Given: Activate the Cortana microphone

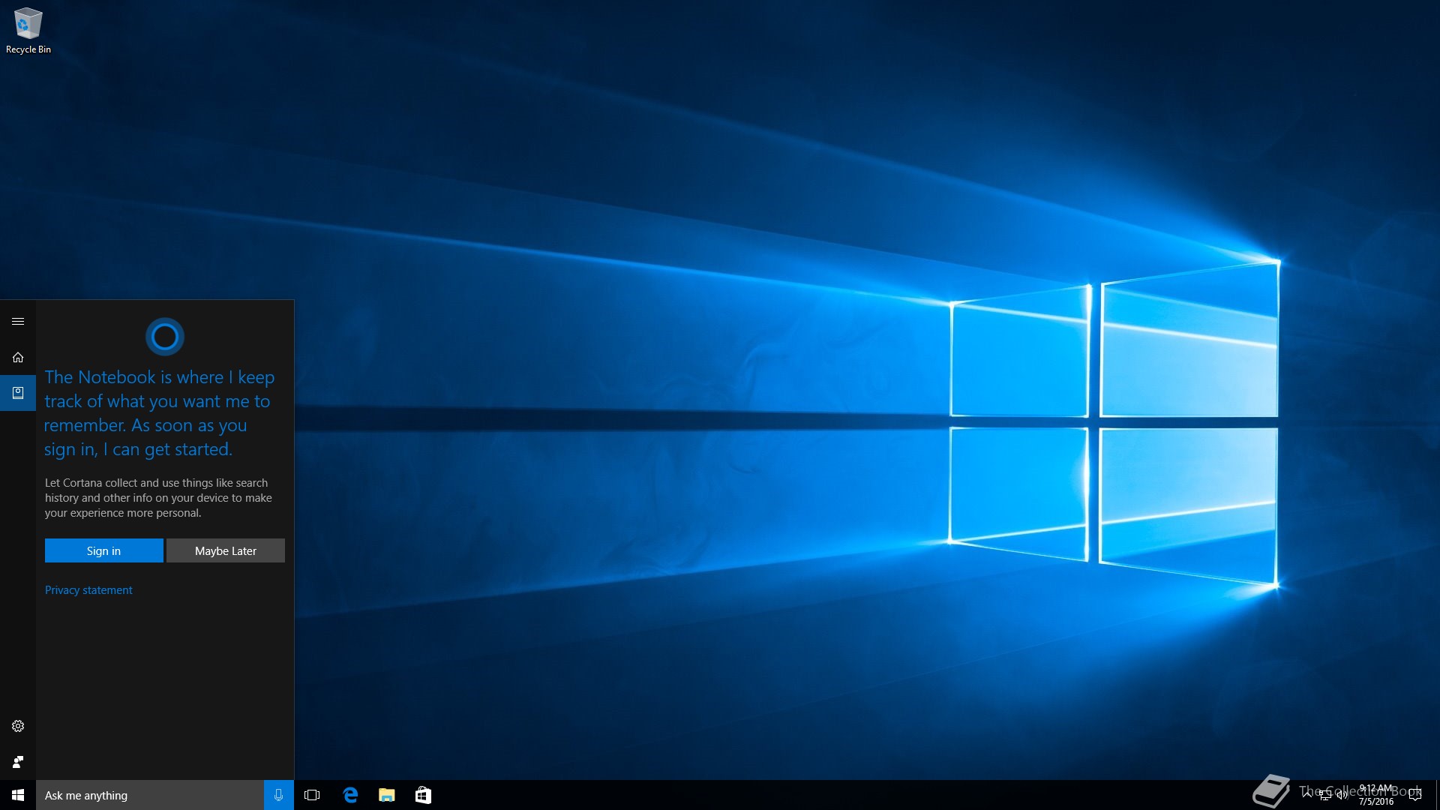Looking at the screenshot, I should click(x=278, y=795).
